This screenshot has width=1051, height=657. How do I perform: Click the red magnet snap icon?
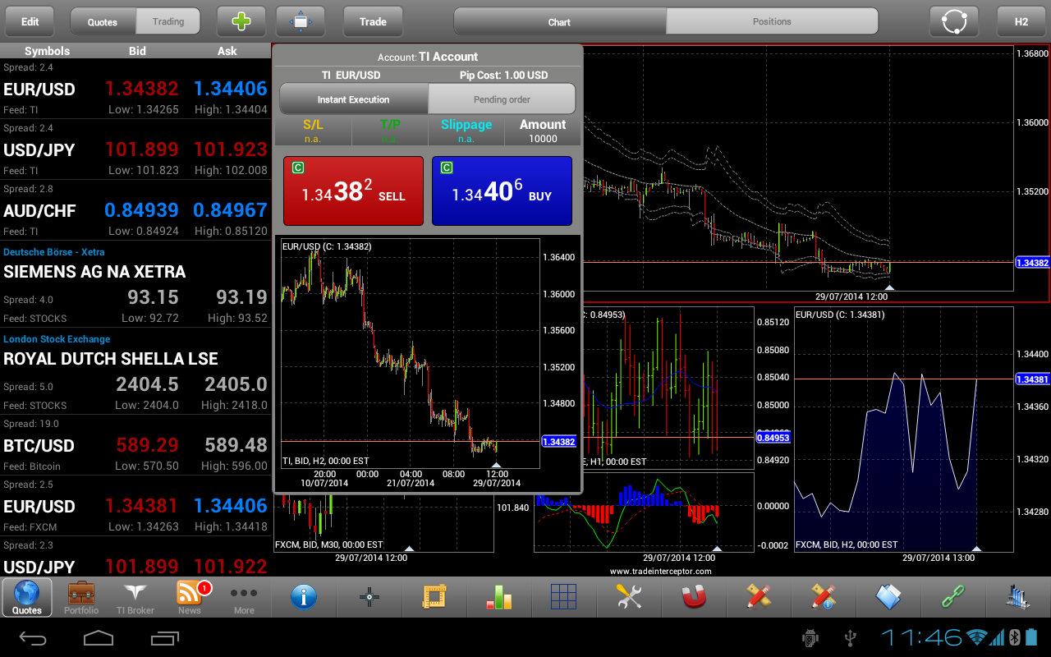tap(695, 597)
